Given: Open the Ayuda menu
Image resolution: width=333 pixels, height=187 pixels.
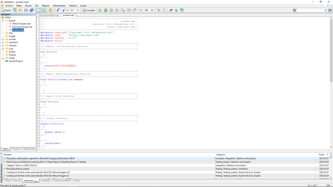Looking at the screenshot, I should [83, 6].
